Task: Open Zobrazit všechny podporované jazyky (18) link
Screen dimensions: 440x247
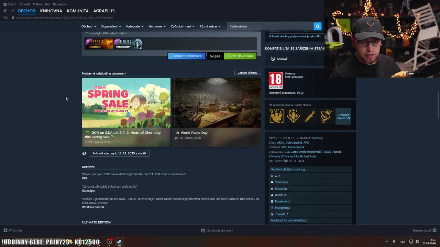Action: coord(295,36)
